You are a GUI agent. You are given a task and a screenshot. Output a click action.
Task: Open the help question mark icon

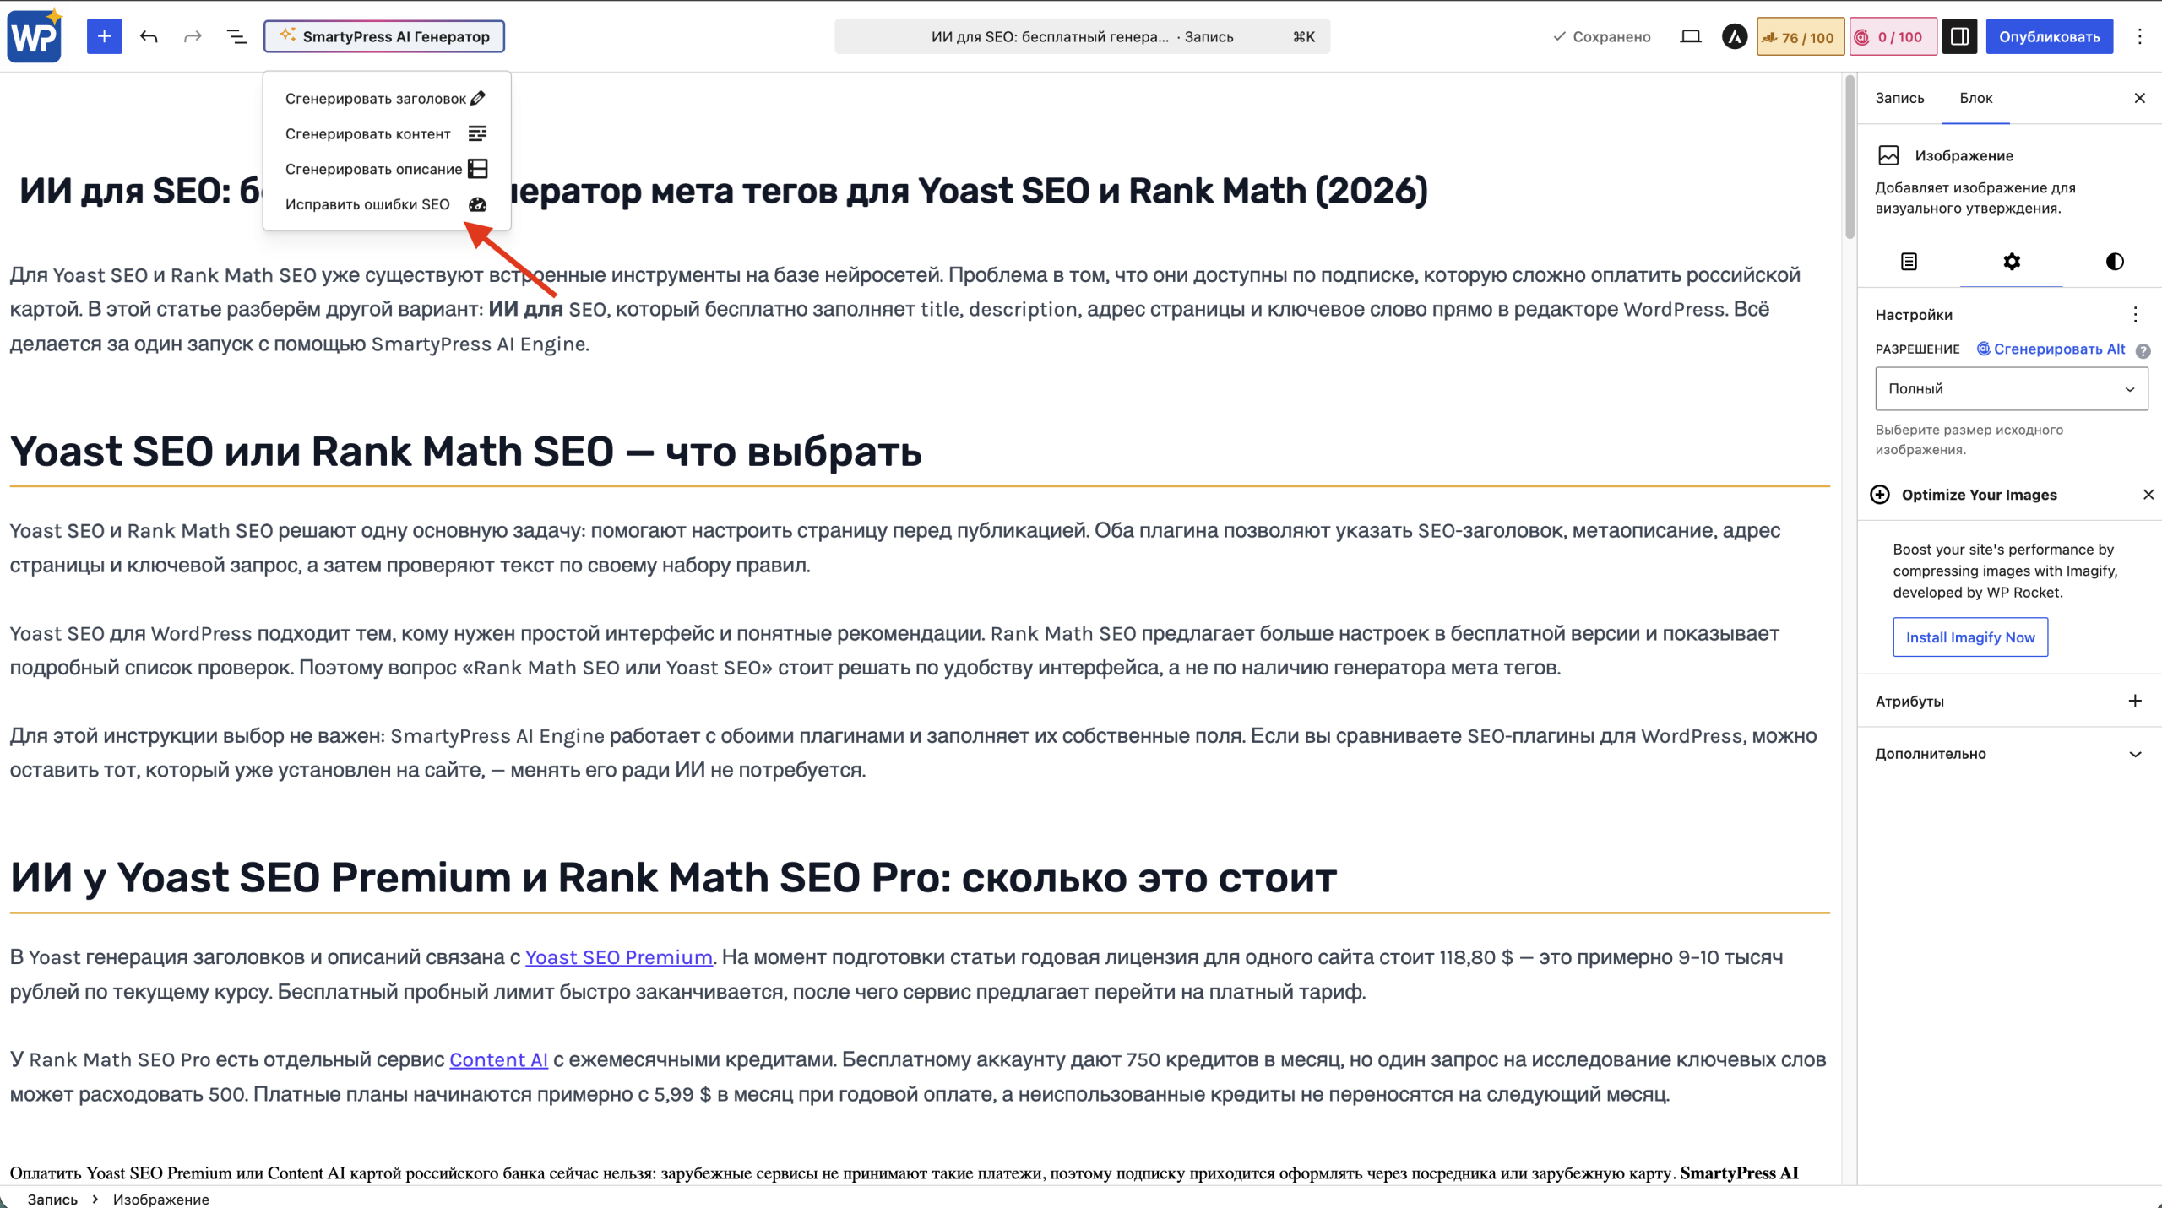point(2143,350)
